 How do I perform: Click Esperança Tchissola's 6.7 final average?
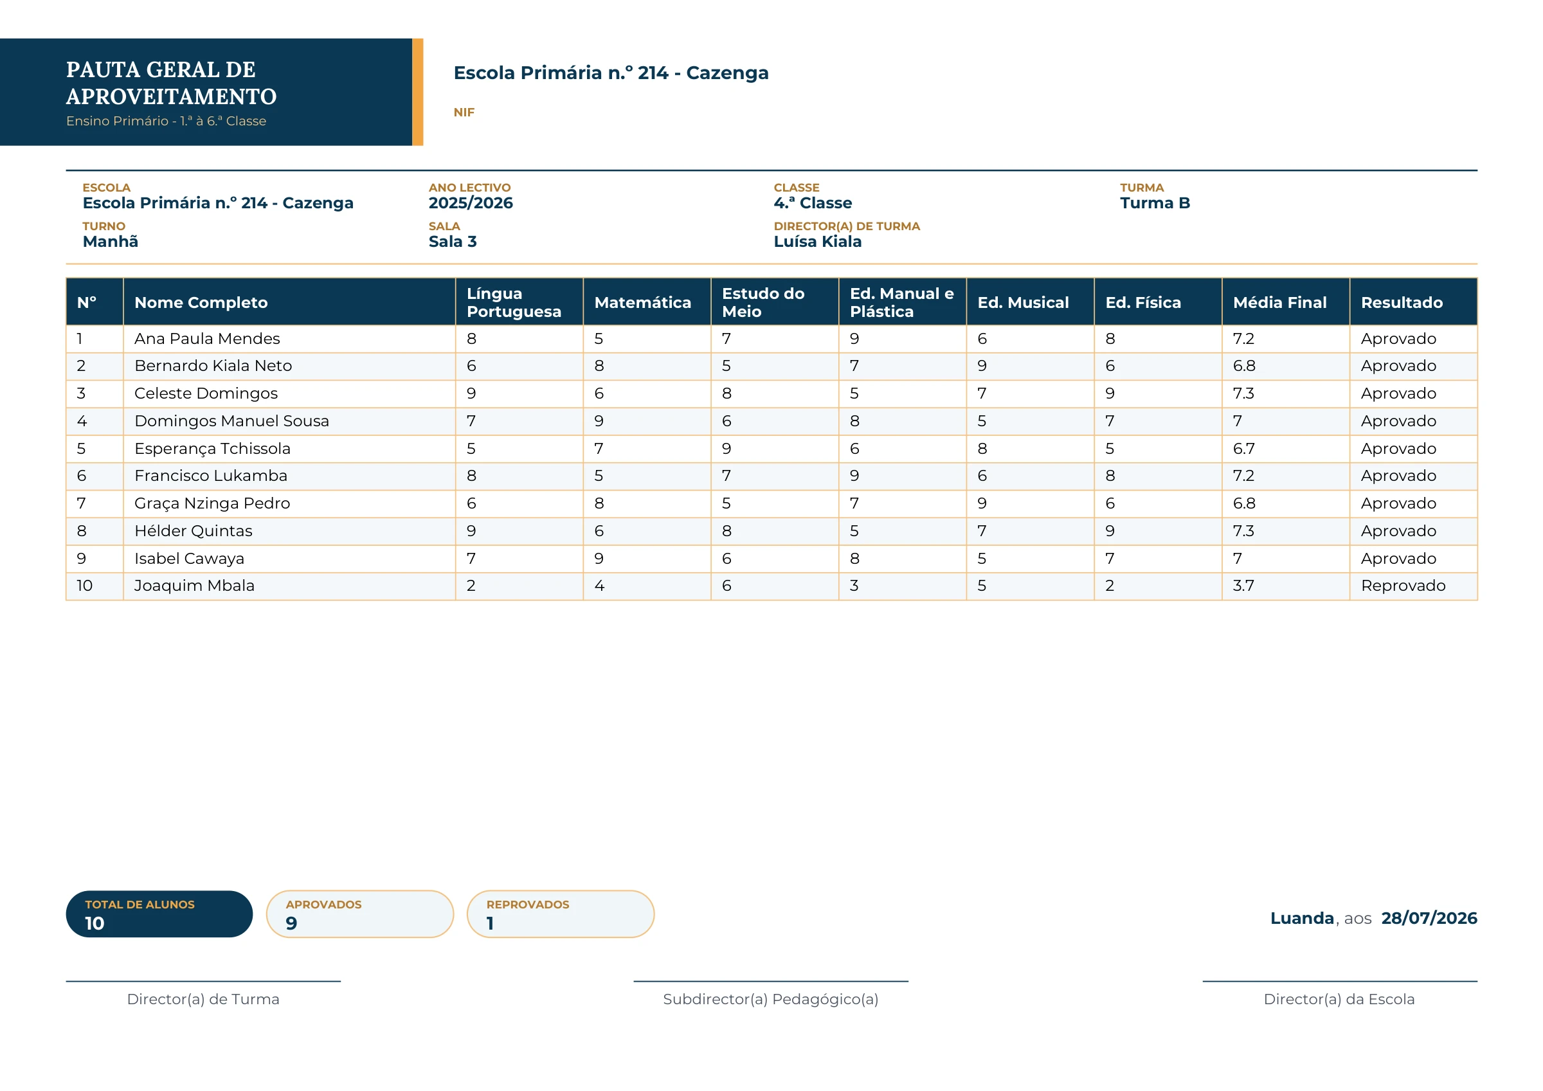(1243, 448)
